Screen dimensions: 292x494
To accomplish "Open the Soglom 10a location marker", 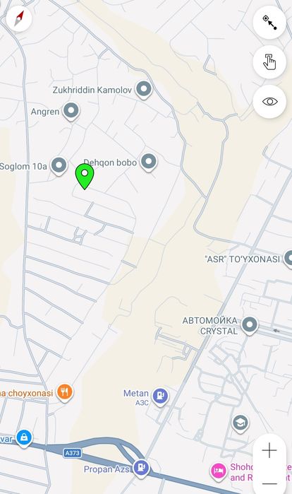I will click(59, 165).
